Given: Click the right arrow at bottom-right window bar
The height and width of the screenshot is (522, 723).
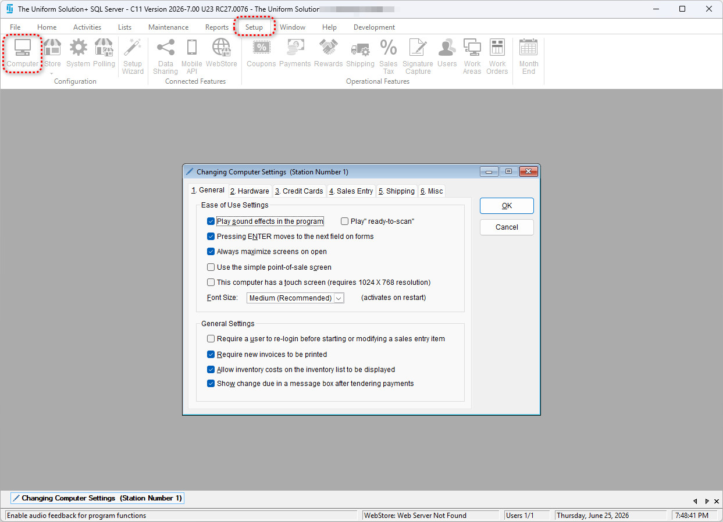Looking at the screenshot, I should coord(707,501).
